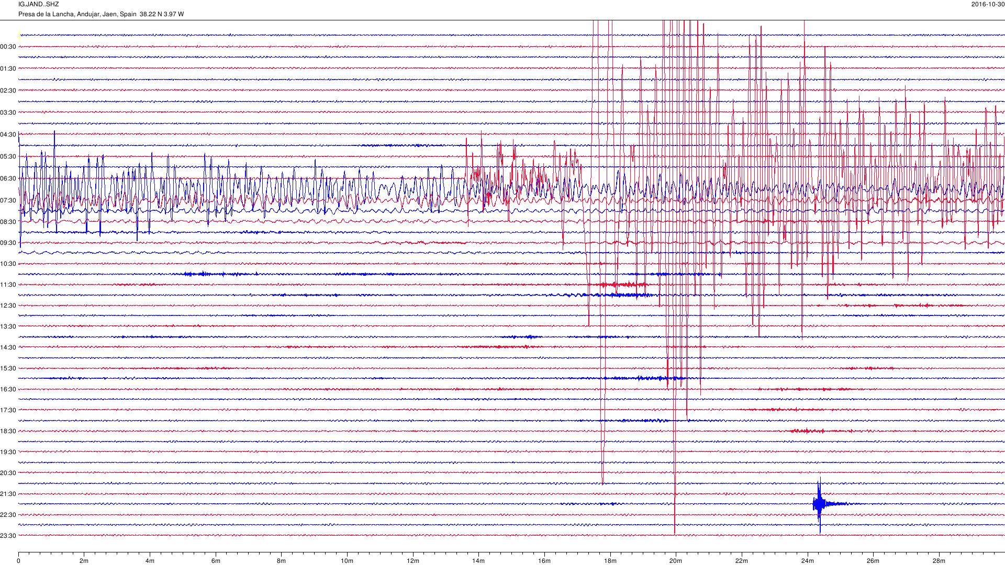Image resolution: width=1005 pixels, height=565 pixels.
Task: Click the 09:30 time label
Action: pyautogui.click(x=8, y=243)
